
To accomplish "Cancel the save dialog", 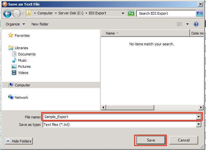I will point(183,140).
